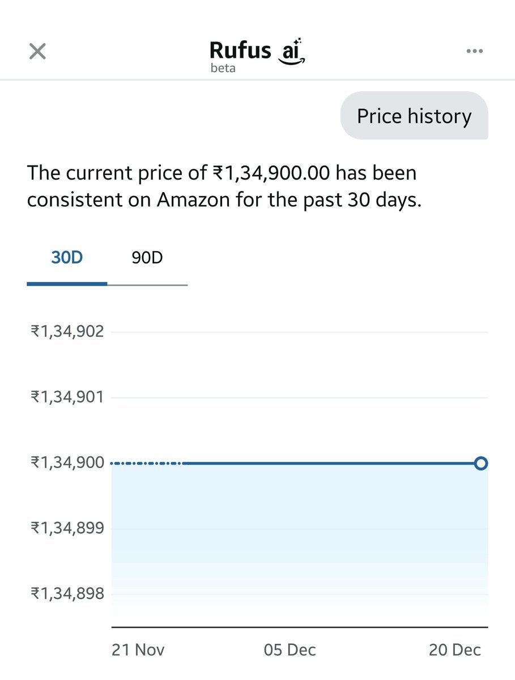Tap the Rufus AI logo in the header

tap(258, 54)
